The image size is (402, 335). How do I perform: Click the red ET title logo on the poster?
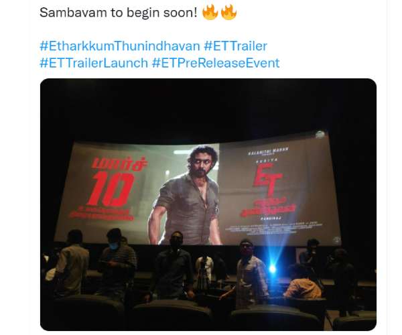267,180
